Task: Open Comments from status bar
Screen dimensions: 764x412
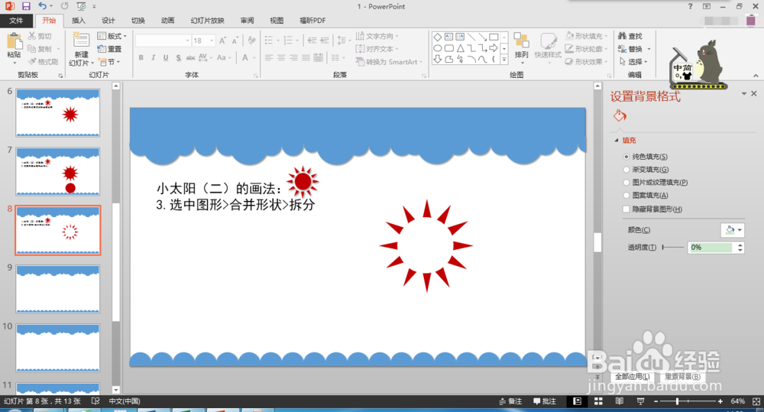Action: tap(544, 401)
